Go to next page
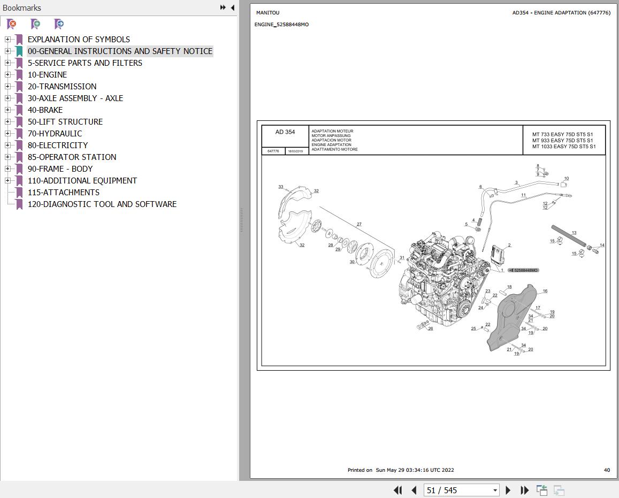Viewport: 619px width, 498px height. click(x=508, y=490)
